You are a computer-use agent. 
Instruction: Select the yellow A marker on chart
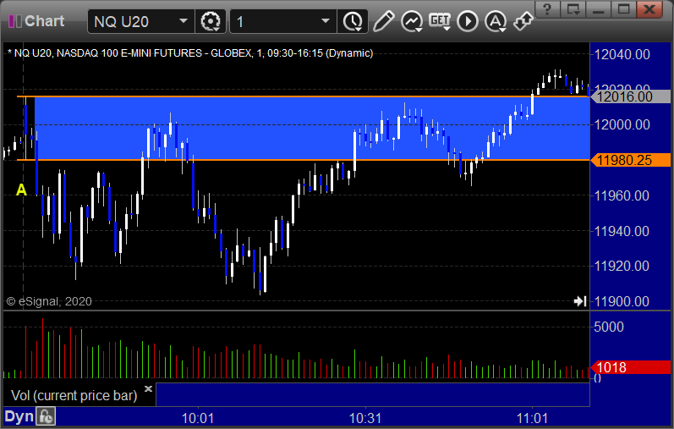[21, 190]
